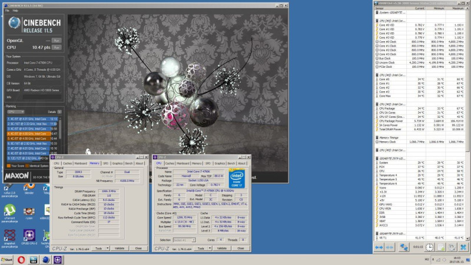The image size is (471, 265).
Task: Click the HWiNFO taskbar icon
Action: [34, 260]
